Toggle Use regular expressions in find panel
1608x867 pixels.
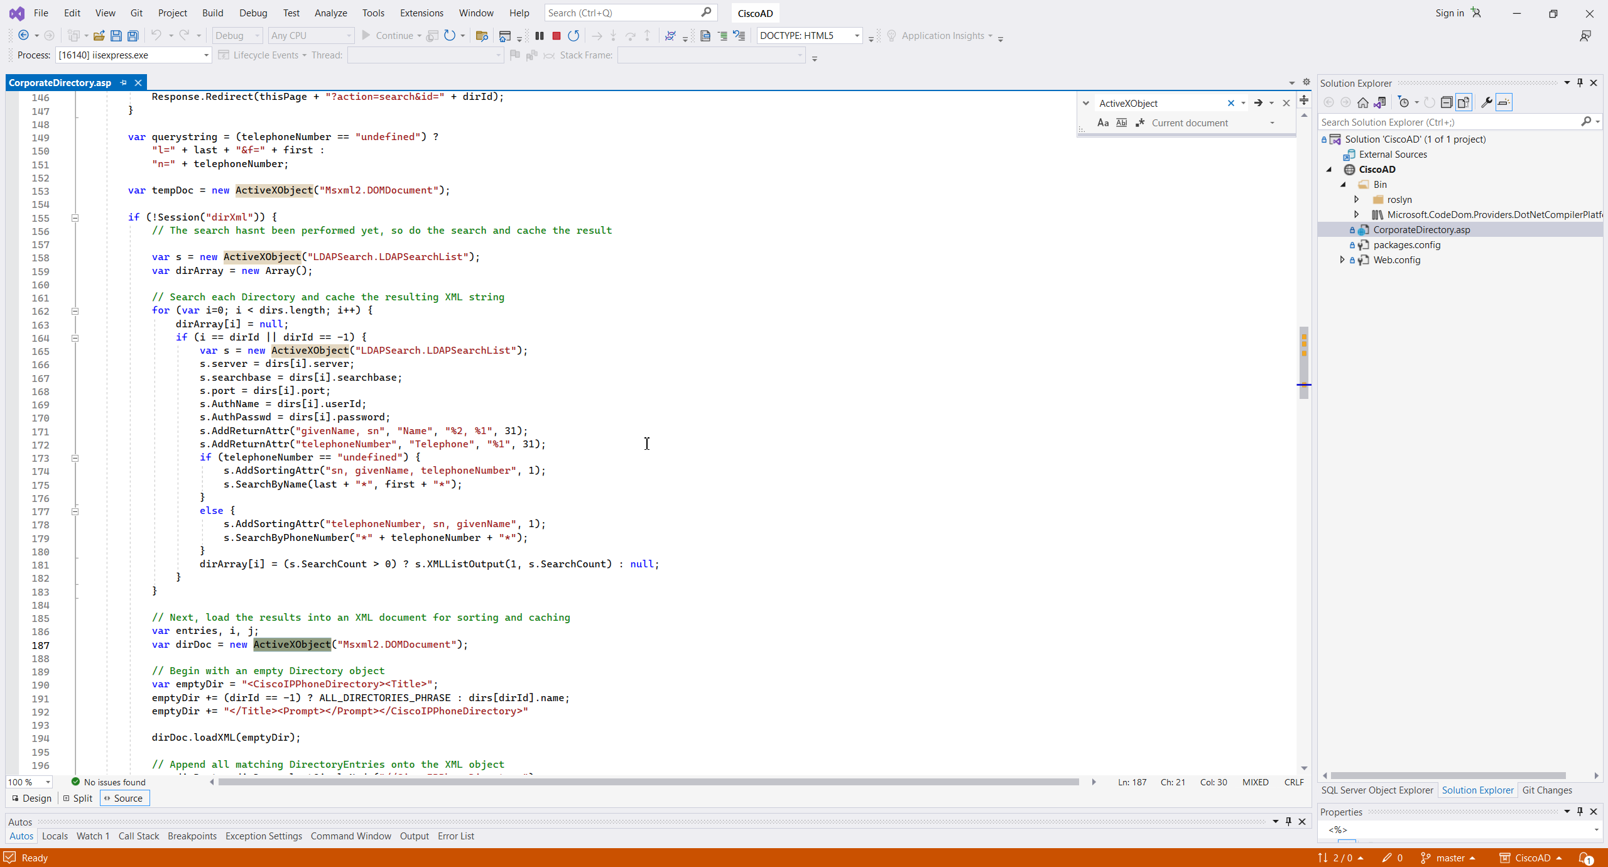click(x=1139, y=123)
